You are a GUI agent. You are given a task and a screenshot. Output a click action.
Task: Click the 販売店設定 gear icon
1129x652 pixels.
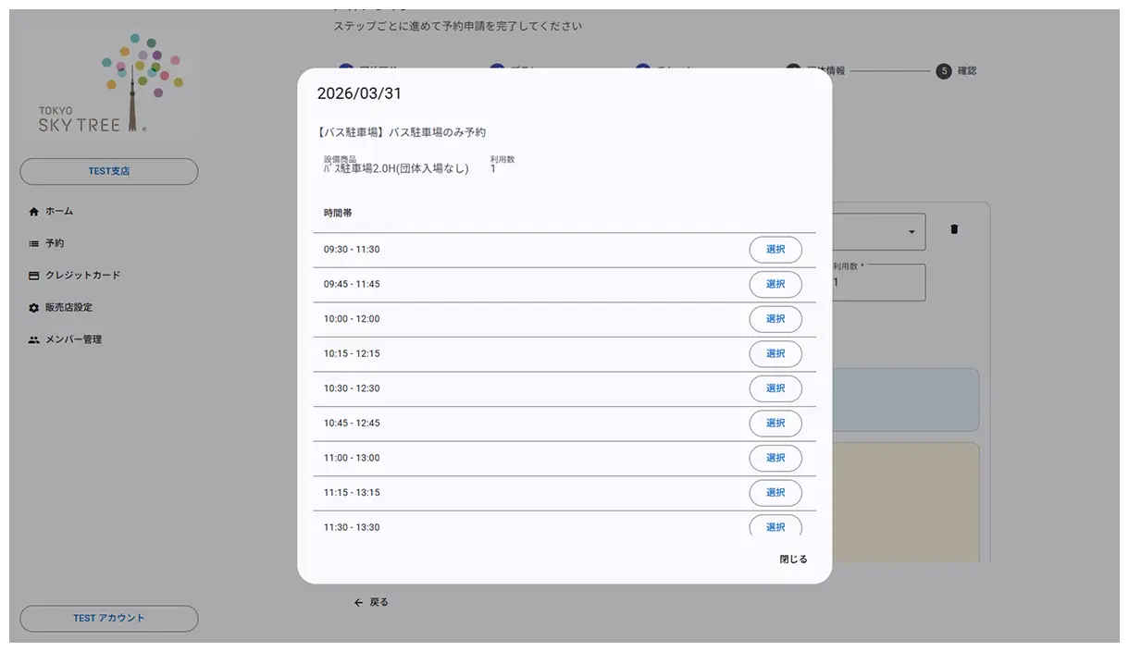pos(34,308)
